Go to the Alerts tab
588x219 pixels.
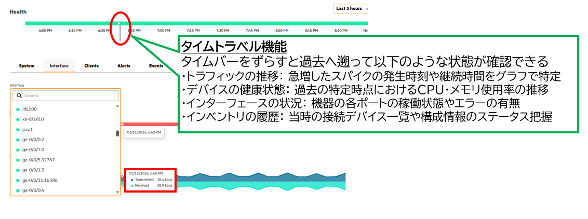124,66
